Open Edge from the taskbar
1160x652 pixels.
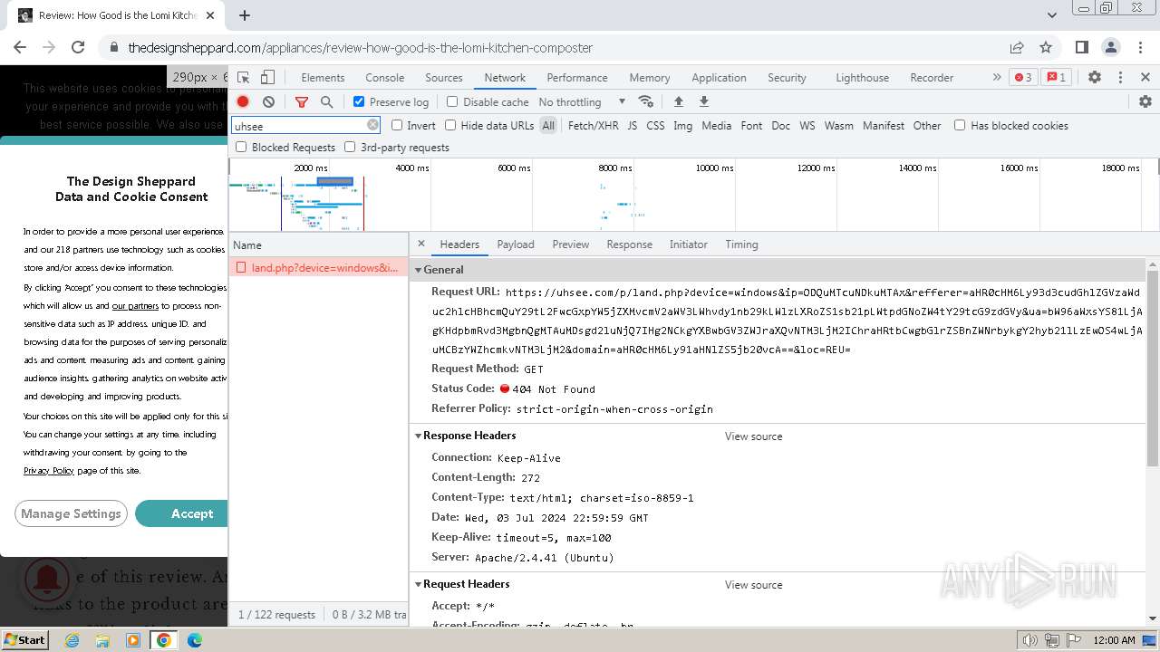[x=194, y=640]
